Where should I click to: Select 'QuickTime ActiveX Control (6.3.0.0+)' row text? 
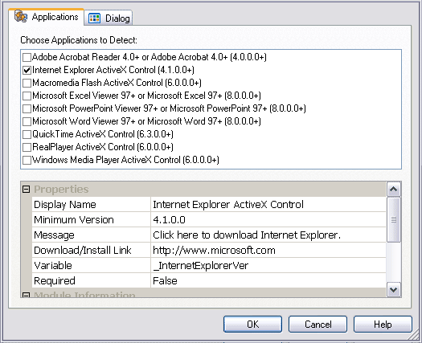tap(103, 134)
